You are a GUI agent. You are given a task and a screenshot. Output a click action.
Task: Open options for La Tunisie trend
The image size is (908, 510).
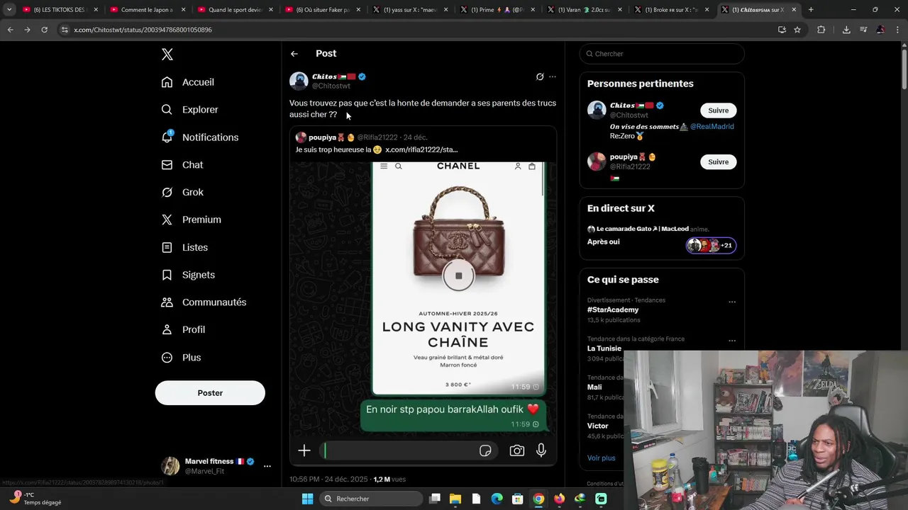pos(732,341)
